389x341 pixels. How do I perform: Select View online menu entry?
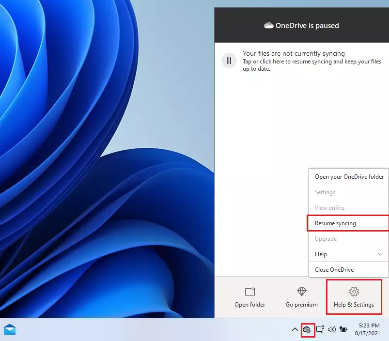349,208
